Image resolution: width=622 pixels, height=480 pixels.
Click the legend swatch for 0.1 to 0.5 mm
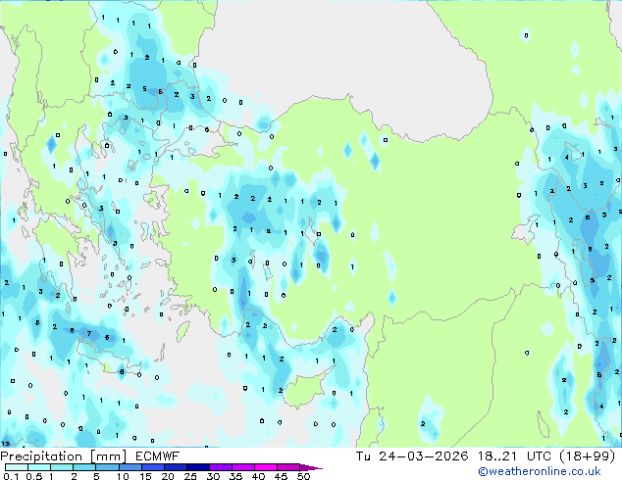(17, 467)
